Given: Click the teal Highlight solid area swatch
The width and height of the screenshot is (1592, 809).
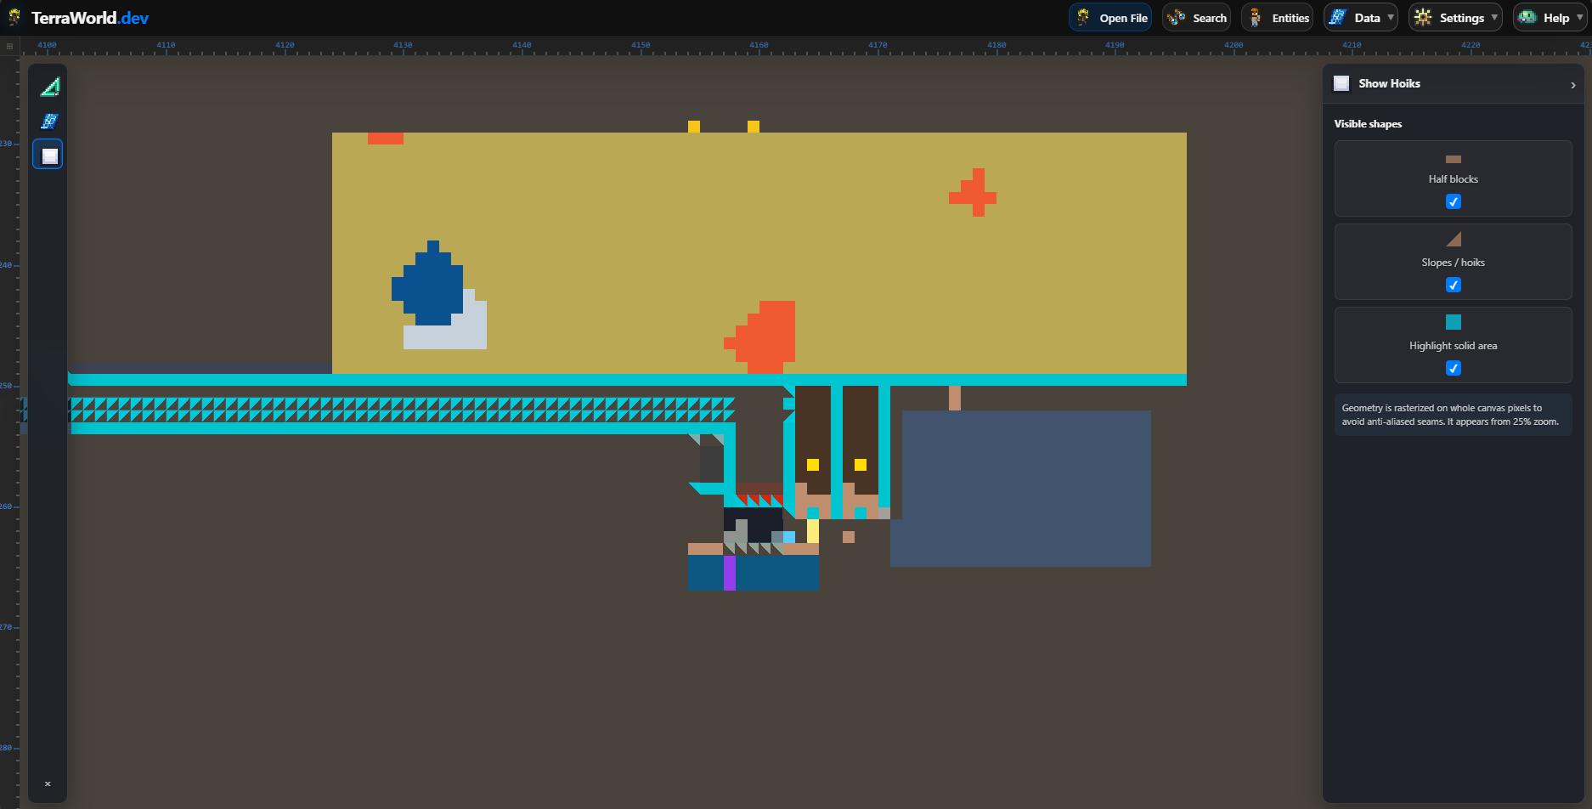Looking at the screenshot, I should pos(1454,322).
